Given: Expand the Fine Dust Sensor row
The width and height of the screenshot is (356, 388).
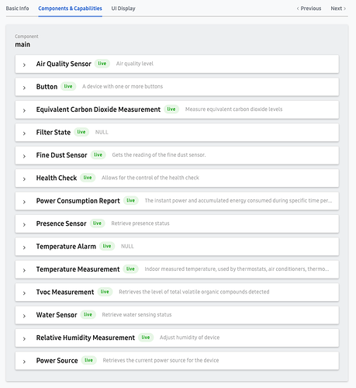Looking at the screenshot, I should pos(177,155).
